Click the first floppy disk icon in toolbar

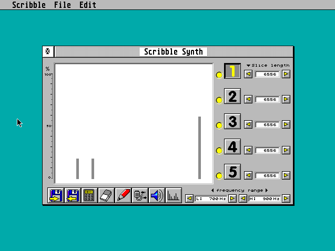pyautogui.click(x=56, y=196)
